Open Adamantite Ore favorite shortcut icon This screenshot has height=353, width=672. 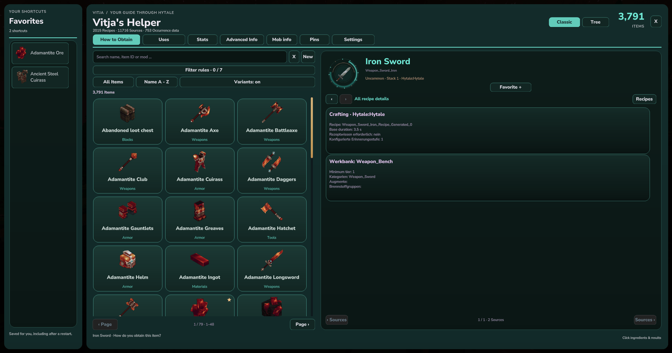[21, 53]
